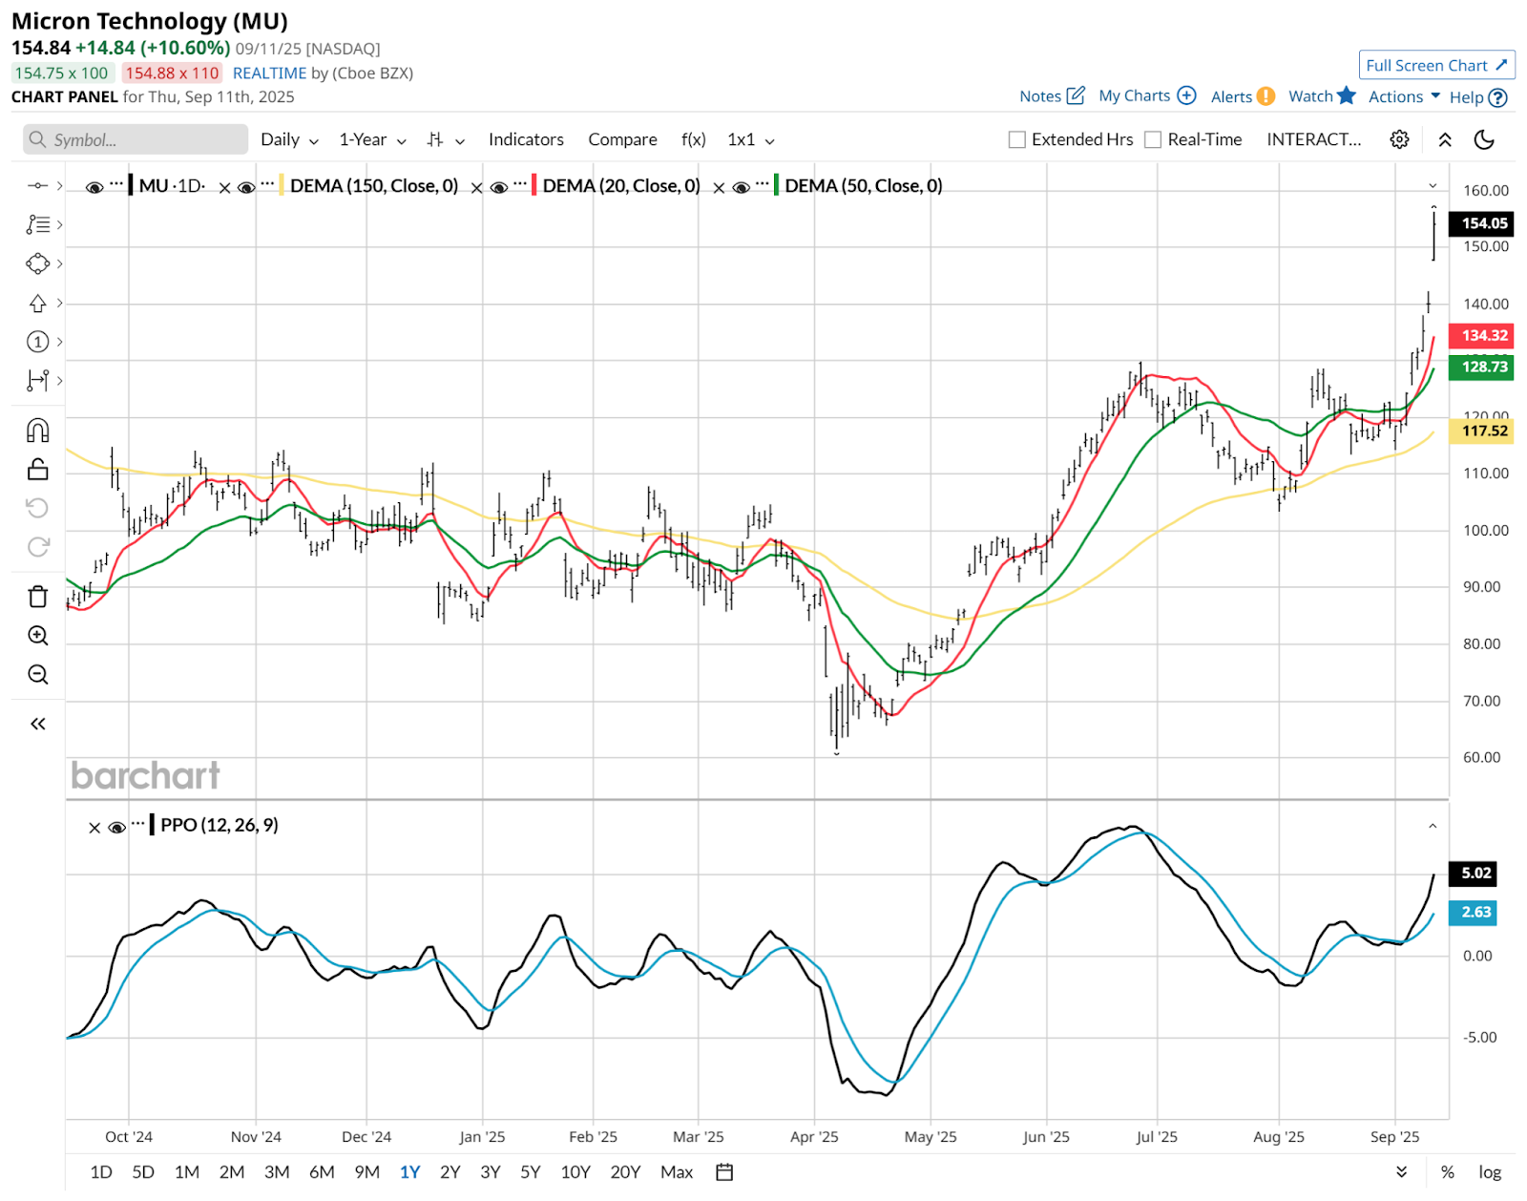Image resolution: width=1527 pixels, height=1201 pixels.
Task: Open chart settings gear
Action: point(1399,139)
